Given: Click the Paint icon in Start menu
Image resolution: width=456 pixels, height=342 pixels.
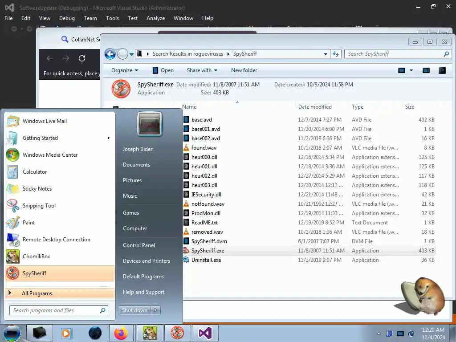Looking at the screenshot, I should click(13, 223).
